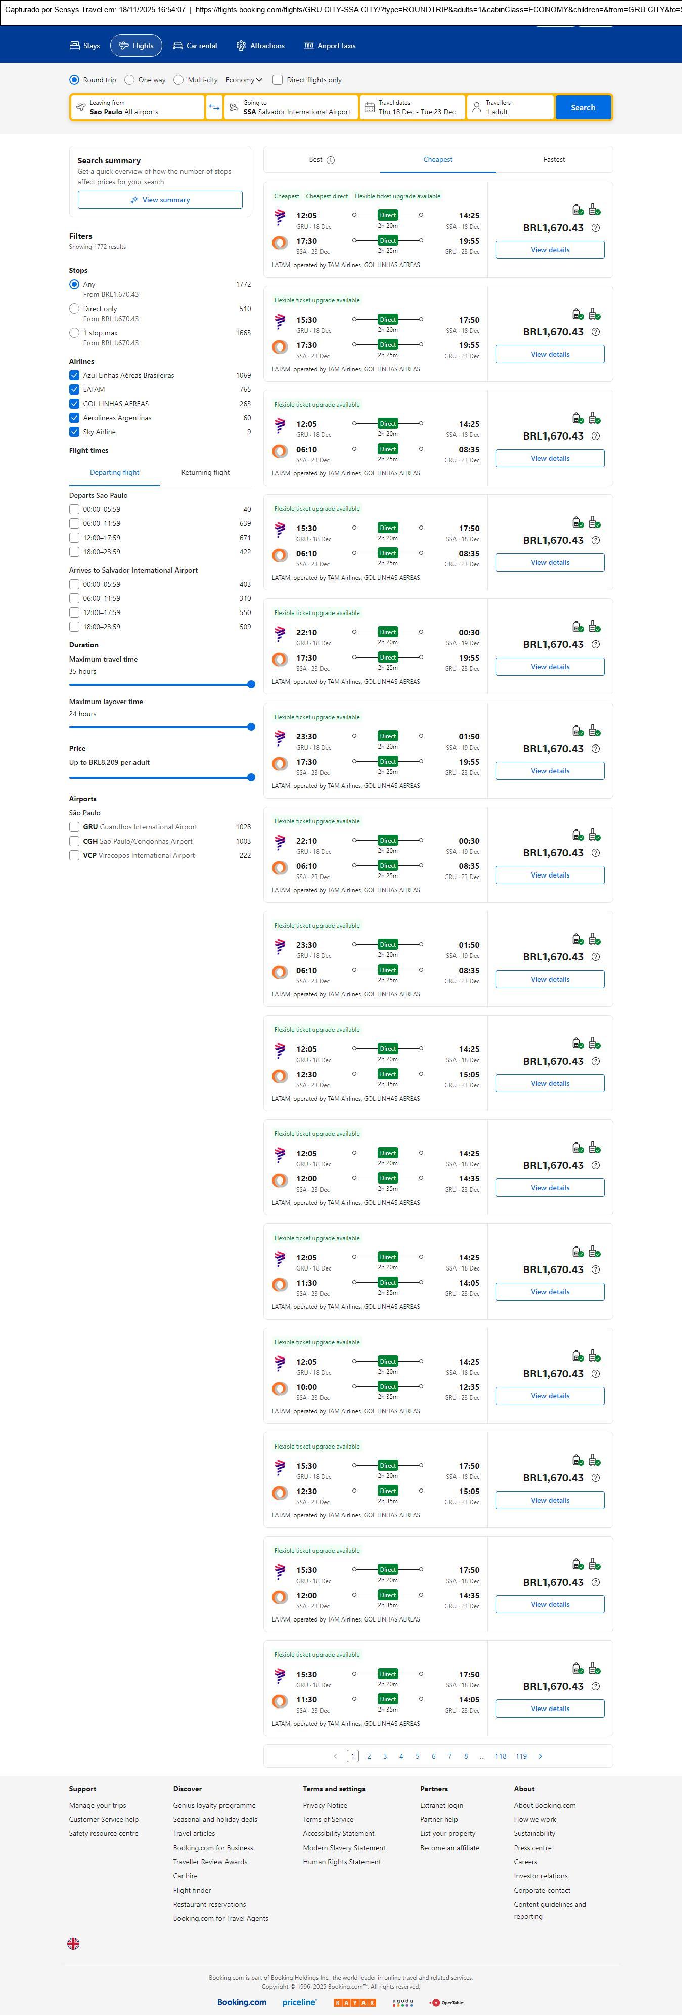
Task: Click the price help icon on the first flight result
Action: click(x=595, y=228)
